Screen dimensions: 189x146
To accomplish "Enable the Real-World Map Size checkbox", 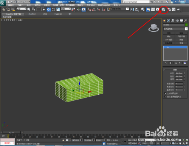I will pyautogui.click(x=166, y=97).
